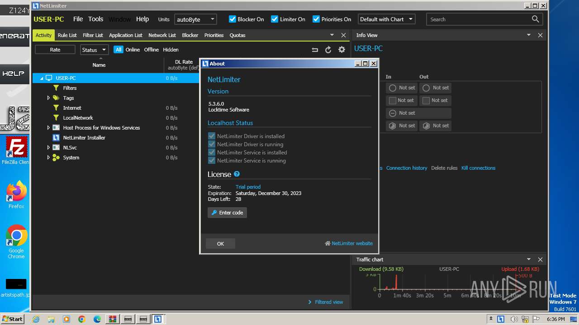This screenshot has width=579, height=325.
Task: Click the Host Process for Windows Services icon
Action: coord(56,128)
